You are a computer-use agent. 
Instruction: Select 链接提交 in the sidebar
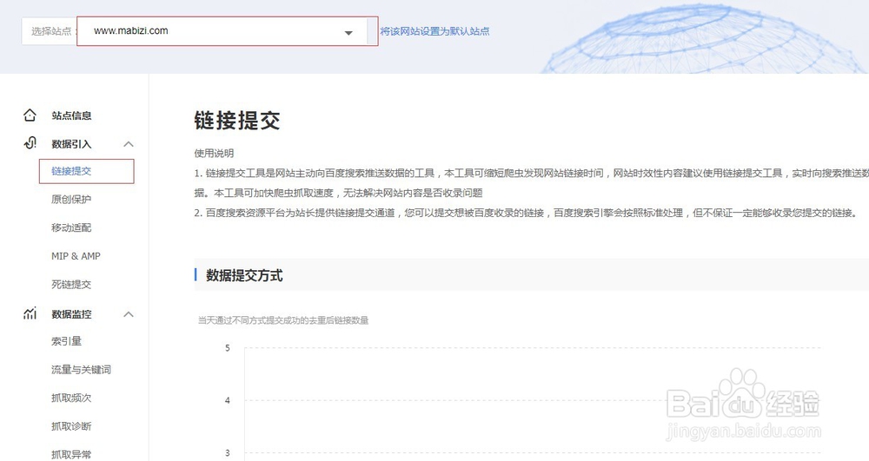tap(71, 171)
